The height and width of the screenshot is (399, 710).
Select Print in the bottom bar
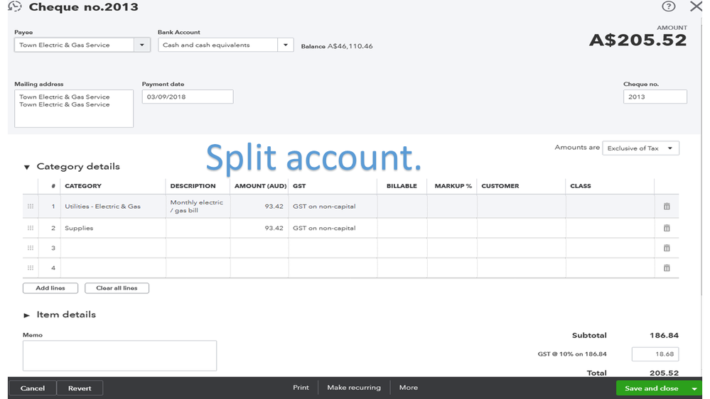point(301,387)
